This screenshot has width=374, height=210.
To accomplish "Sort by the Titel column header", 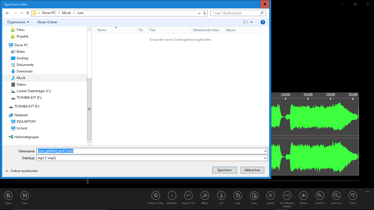I will pos(169,30).
